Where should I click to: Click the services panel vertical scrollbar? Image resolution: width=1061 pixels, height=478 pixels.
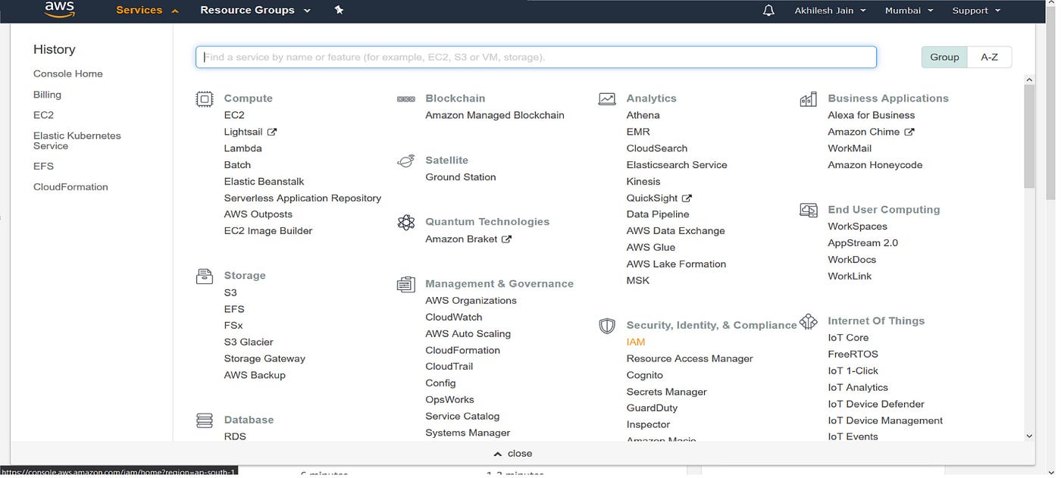pyautogui.click(x=1028, y=136)
